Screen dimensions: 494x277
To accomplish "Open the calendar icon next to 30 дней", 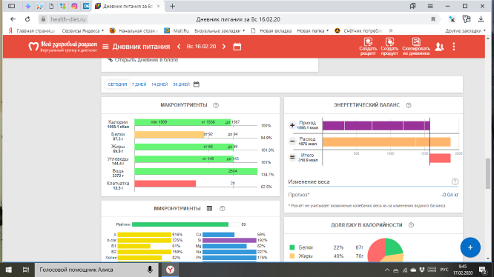I will (x=197, y=84).
